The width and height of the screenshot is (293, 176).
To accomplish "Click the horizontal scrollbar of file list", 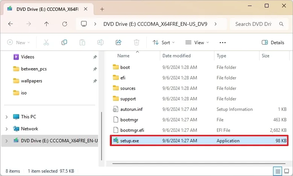I will (x=199, y=164).
